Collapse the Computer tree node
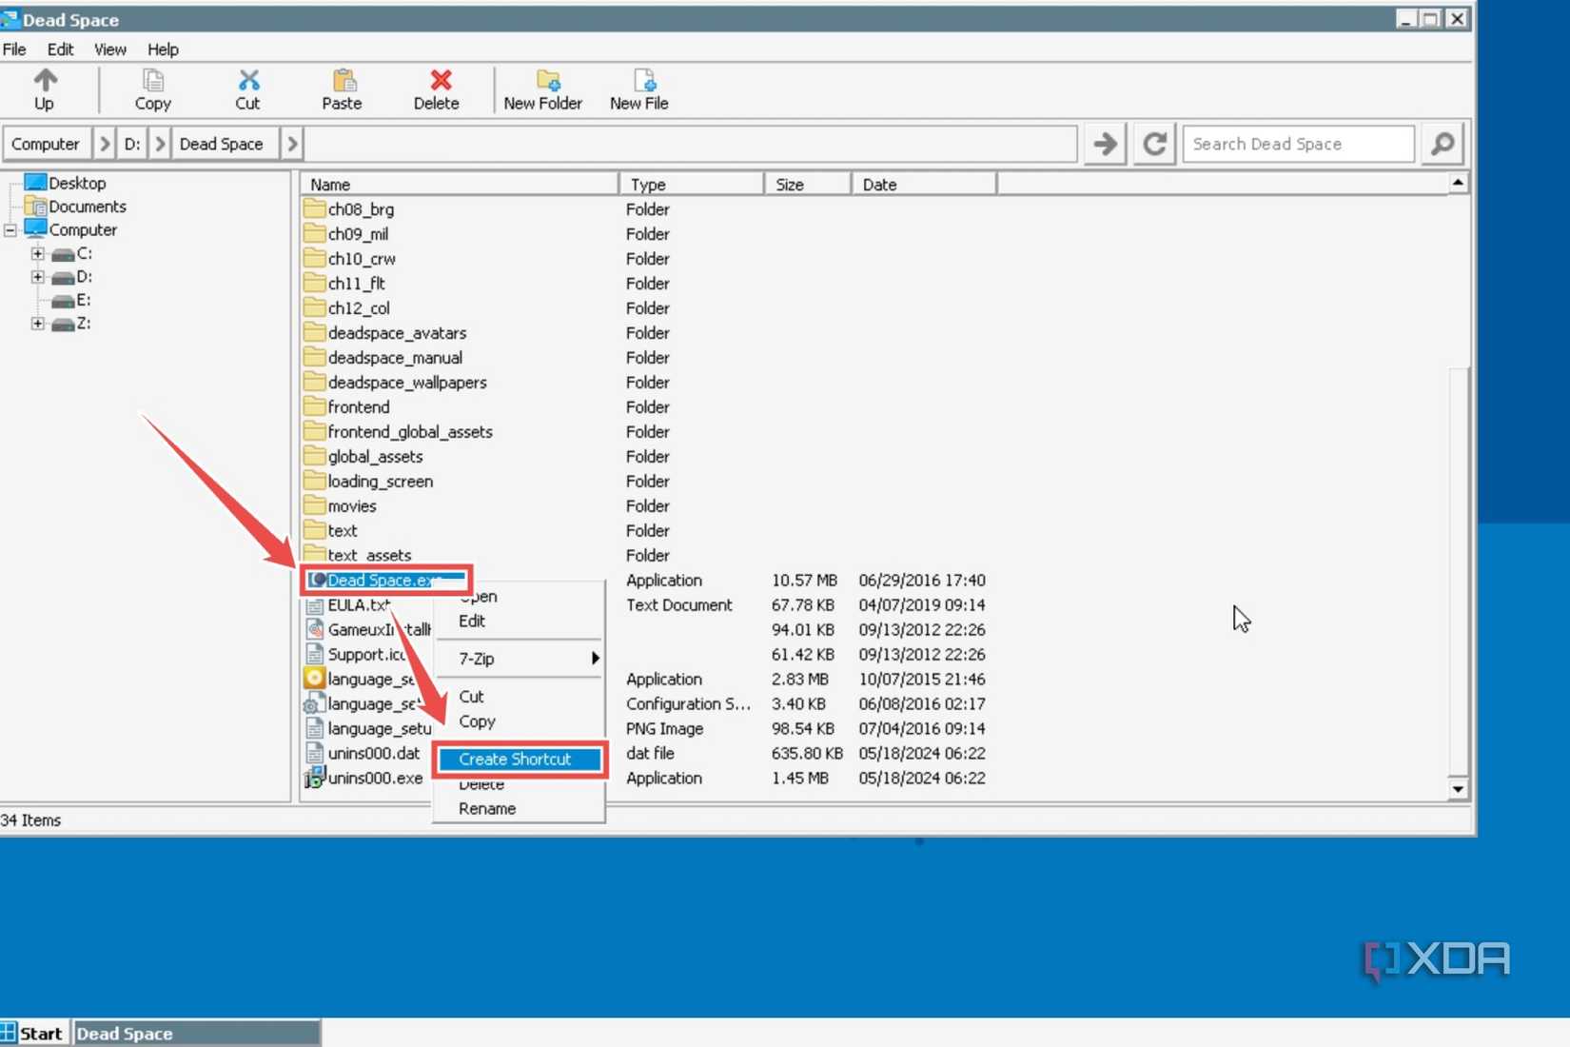The width and height of the screenshot is (1570, 1047). point(10,230)
